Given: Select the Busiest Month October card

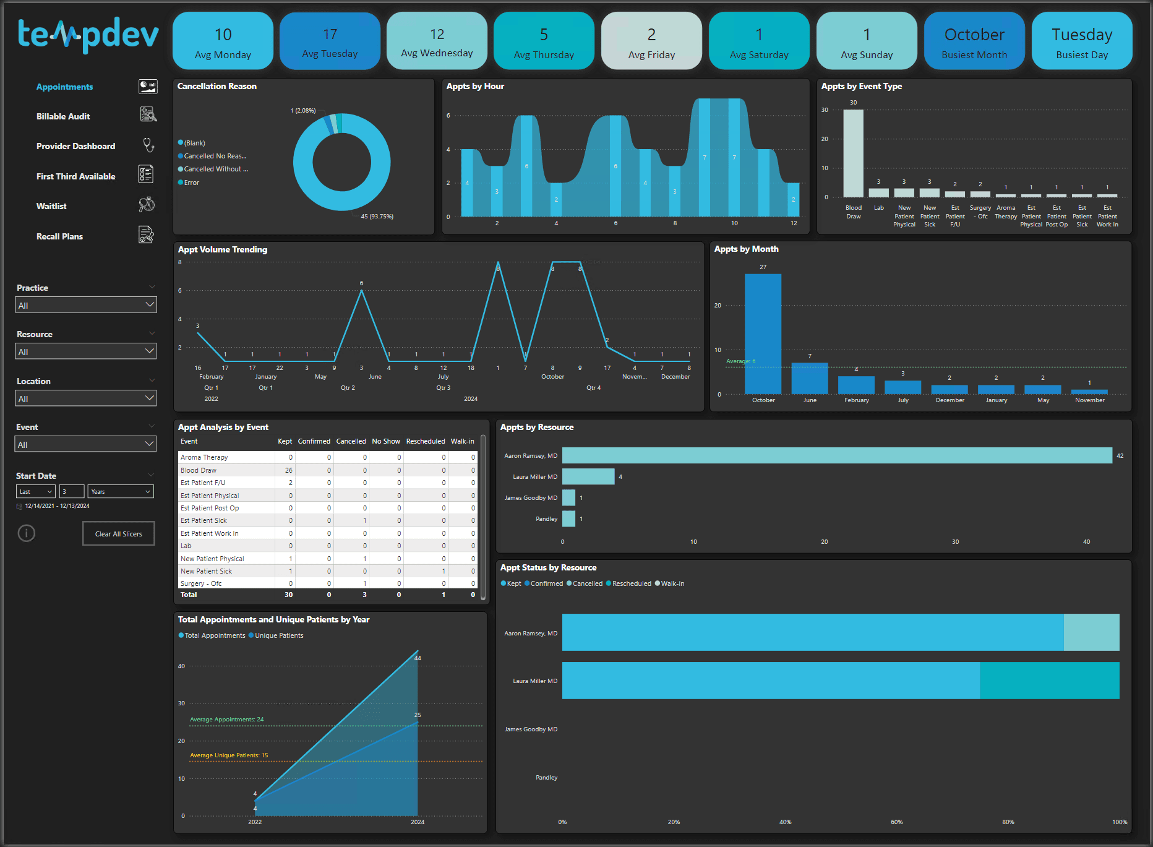Looking at the screenshot, I should click(974, 41).
